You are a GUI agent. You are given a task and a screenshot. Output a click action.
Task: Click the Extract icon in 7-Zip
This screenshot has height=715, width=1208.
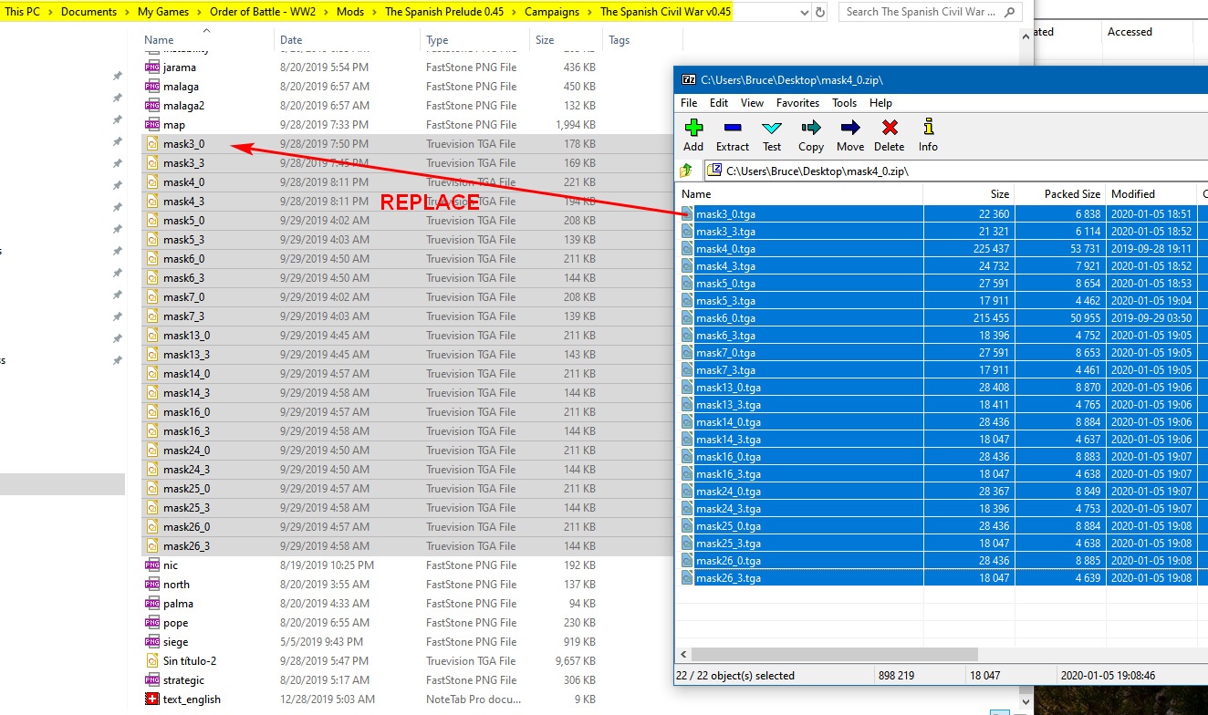coord(732,135)
